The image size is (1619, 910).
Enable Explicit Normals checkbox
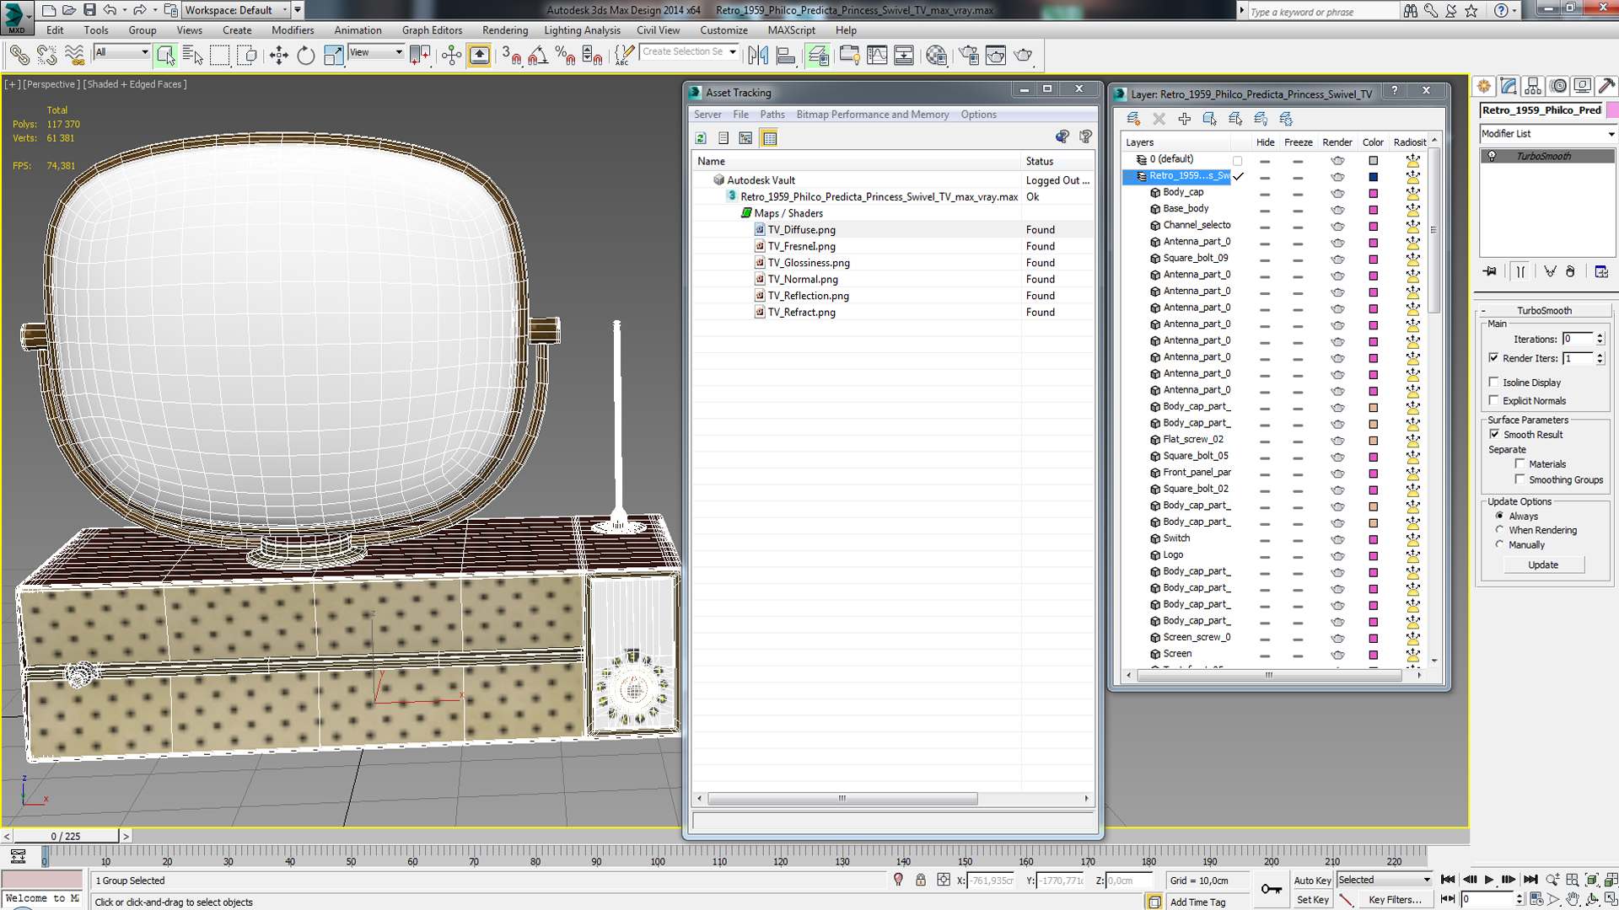(x=1493, y=400)
